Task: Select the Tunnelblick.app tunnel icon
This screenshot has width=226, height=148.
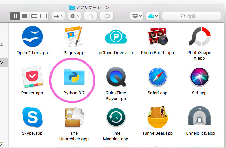Action: pyautogui.click(x=200, y=116)
